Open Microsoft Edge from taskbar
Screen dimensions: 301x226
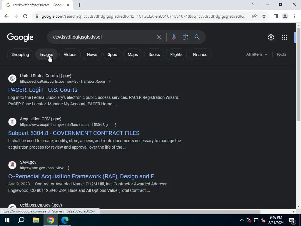point(65,220)
